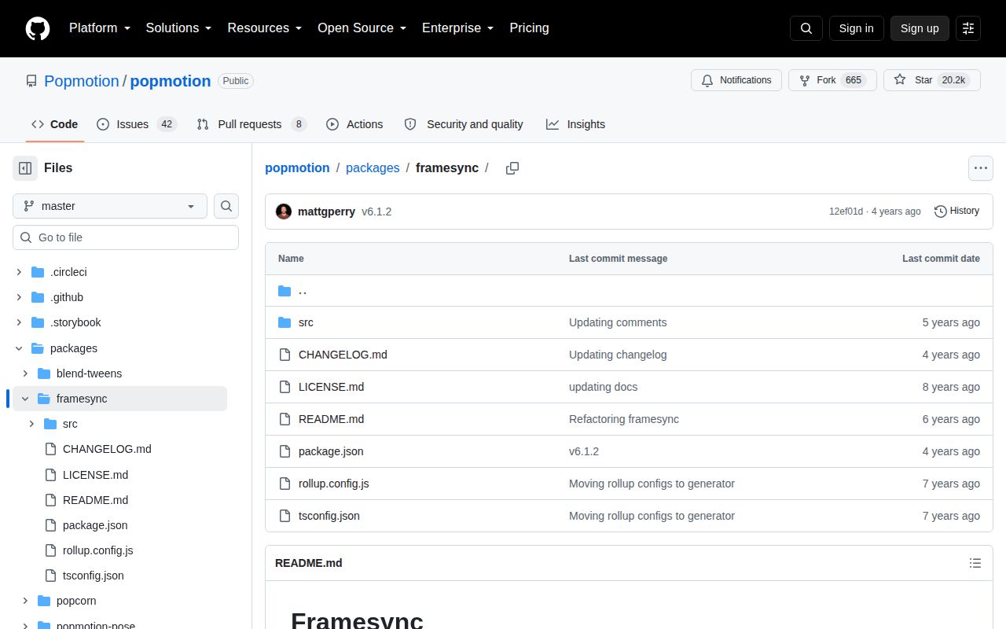Open the appearance settings icon in header
Image resolution: width=1006 pixels, height=629 pixels.
tap(968, 28)
